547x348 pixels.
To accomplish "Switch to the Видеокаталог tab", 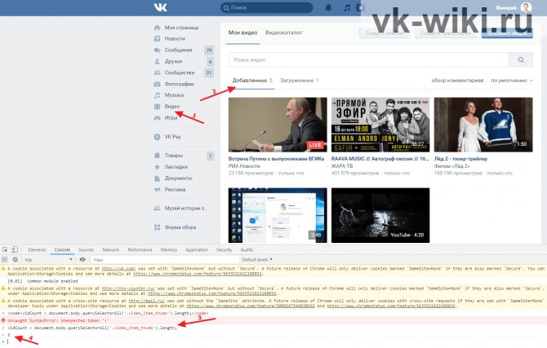I will tap(284, 33).
